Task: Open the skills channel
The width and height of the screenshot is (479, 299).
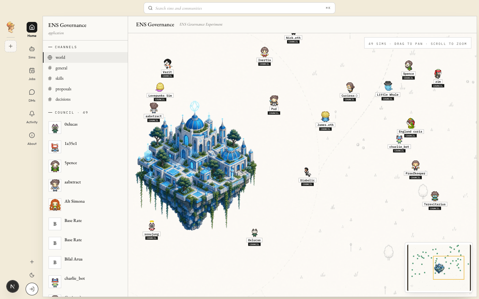Action: pyautogui.click(x=85, y=78)
